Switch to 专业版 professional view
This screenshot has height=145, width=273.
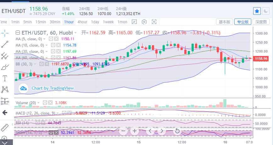[x=243, y=22]
